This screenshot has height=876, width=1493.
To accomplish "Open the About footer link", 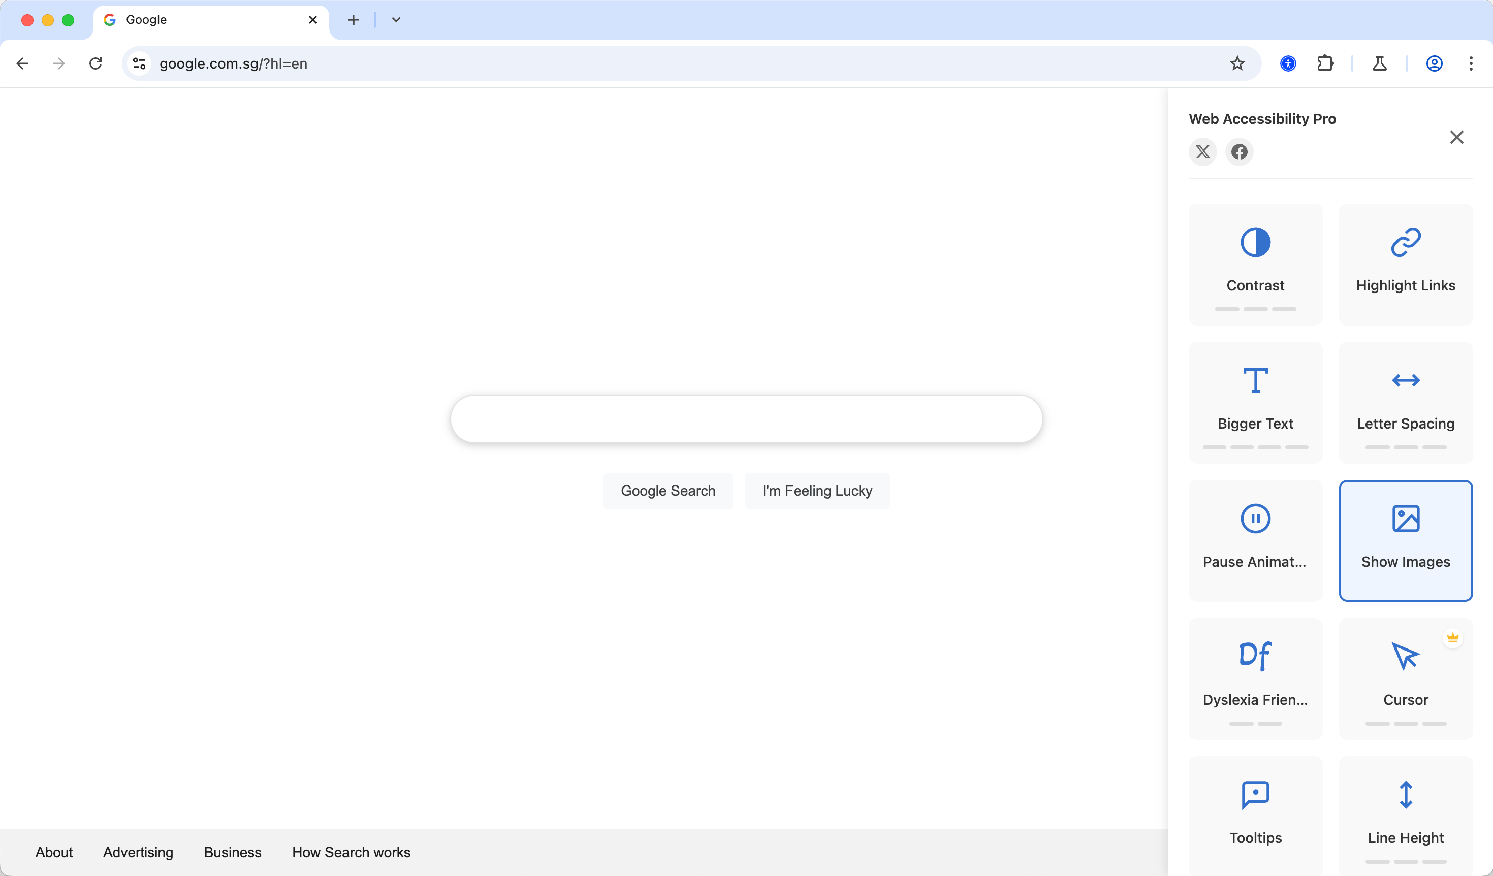I will pos(54,852).
